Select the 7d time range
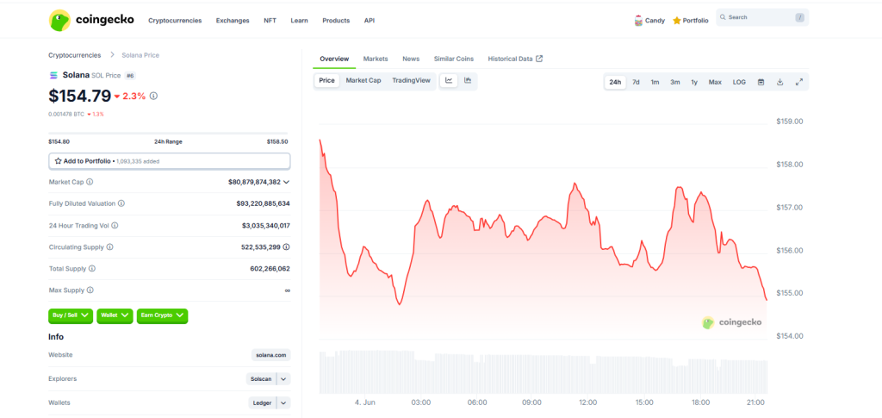The image size is (882, 418). 636,82
